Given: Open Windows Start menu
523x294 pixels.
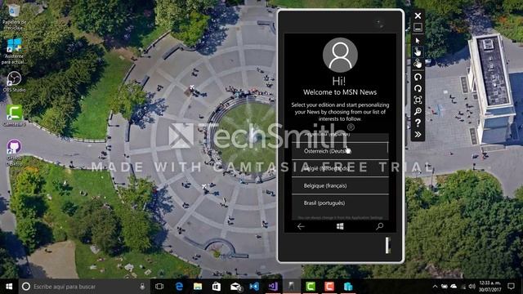Looking at the screenshot, I should click(x=9, y=287).
